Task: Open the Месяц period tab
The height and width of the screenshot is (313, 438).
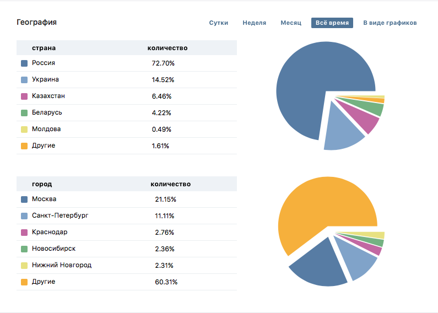Action: 291,23
